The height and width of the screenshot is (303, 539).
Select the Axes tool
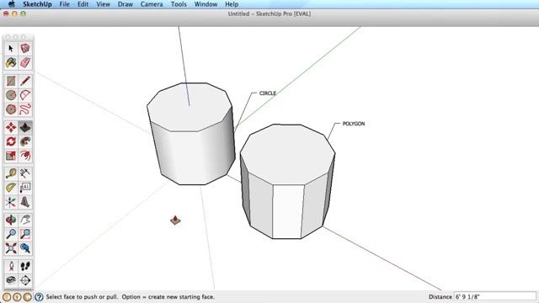click(11, 202)
